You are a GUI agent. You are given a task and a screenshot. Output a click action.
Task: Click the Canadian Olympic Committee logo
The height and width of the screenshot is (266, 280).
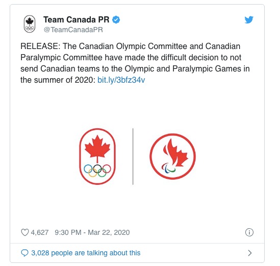(97, 156)
